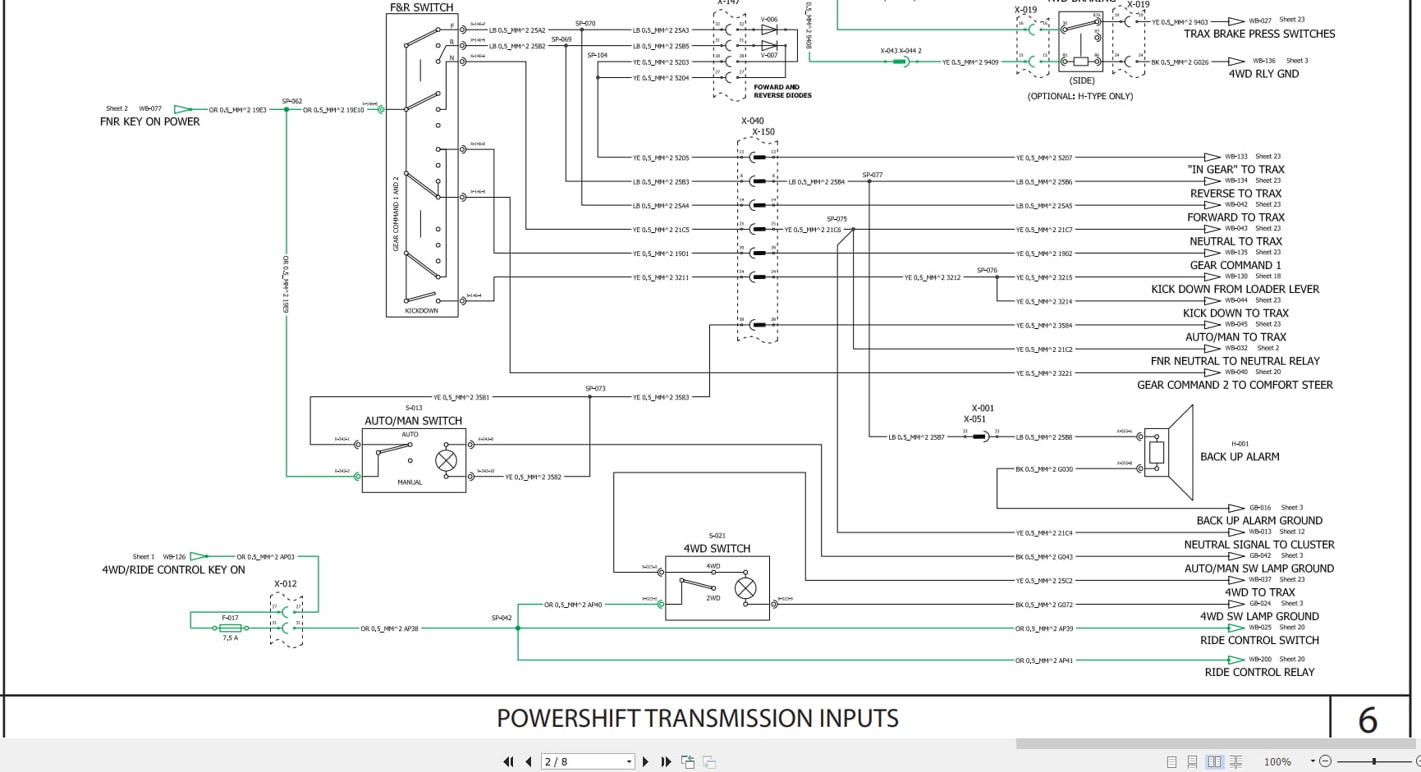The image size is (1421, 772).
Task: Zoom out using the minus icon
Action: tap(1327, 761)
